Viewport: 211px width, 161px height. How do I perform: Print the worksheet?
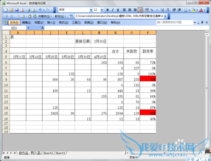click(x=29, y=10)
